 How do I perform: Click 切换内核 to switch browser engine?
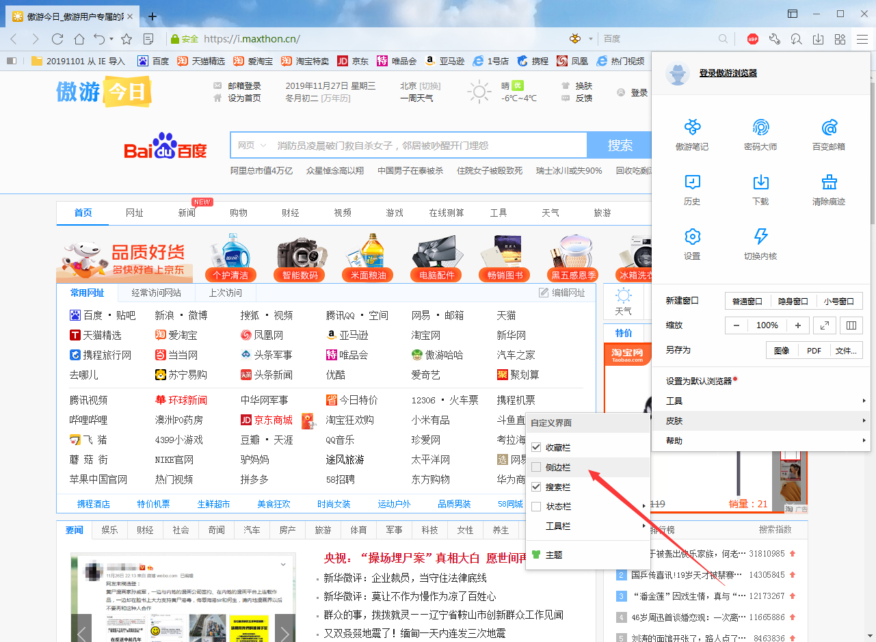(x=760, y=243)
